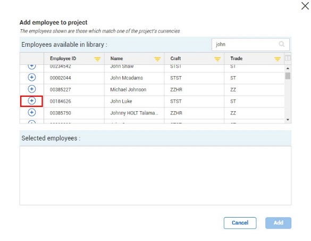
Task: Sort by the Name column header
Action: 116,59
